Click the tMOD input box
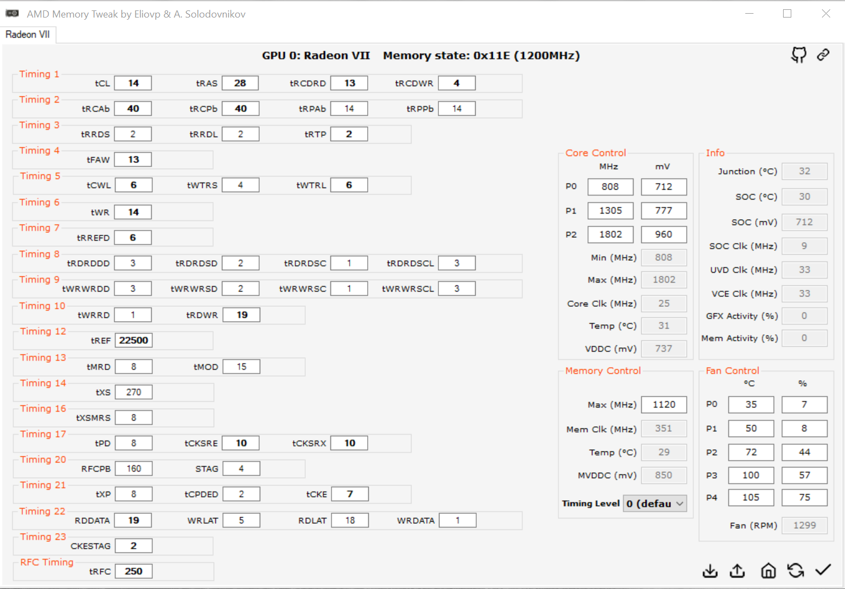Viewport: 845px width, 589px height. coord(242,367)
